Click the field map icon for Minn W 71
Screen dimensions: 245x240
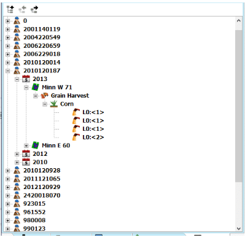36,87
